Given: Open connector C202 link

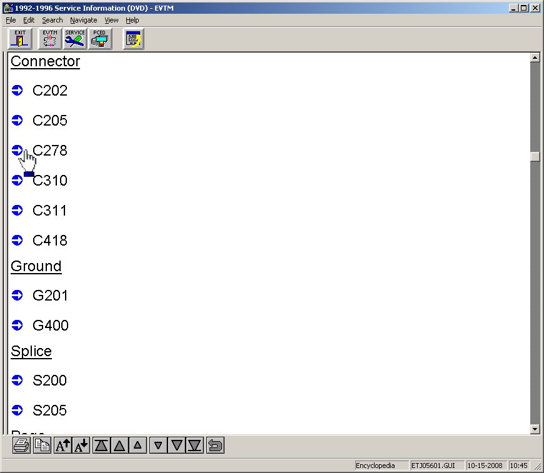Looking at the screenshot, I should tap(49, 91).
